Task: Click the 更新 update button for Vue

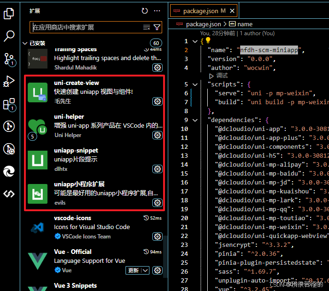Action: [133, 270]
